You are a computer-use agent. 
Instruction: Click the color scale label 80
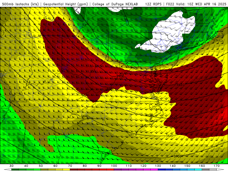[85, 166]
